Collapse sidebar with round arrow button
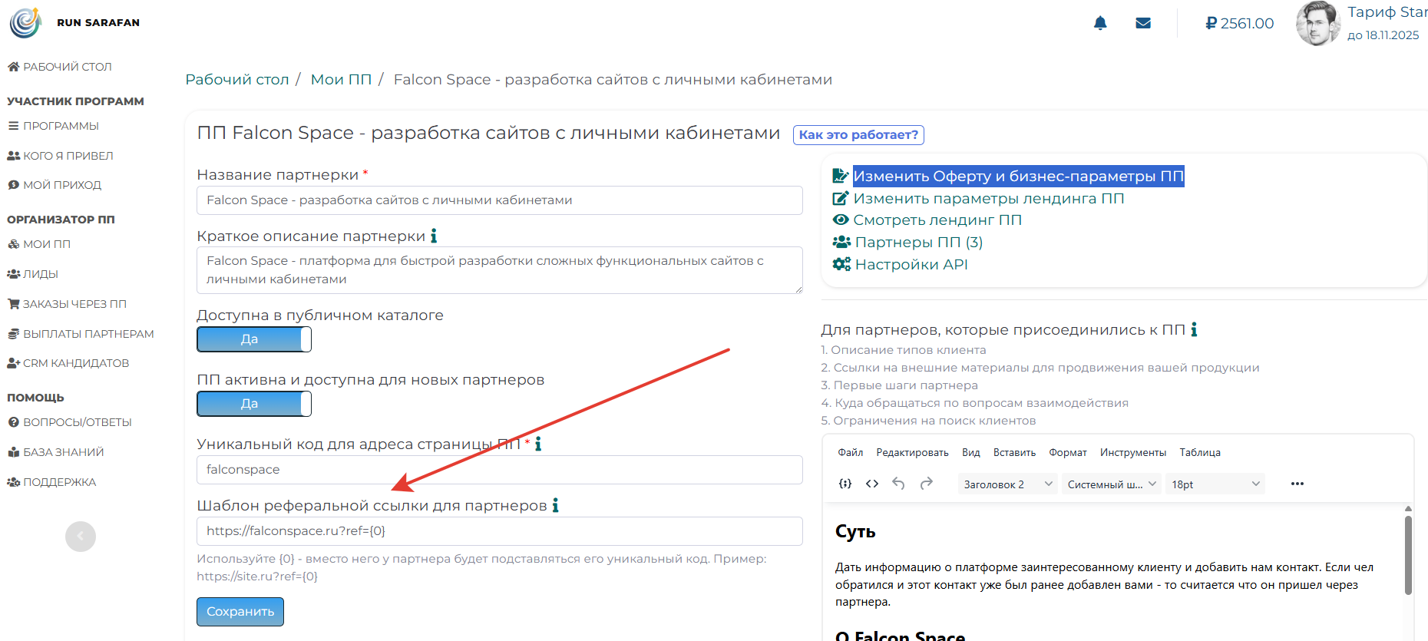Screen dimensions: 1428x641 pyautogui.click(x=81, y=537)
